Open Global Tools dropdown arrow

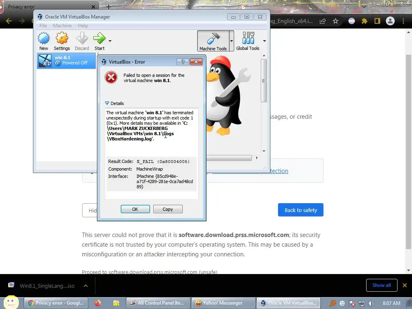pos(264,41)
